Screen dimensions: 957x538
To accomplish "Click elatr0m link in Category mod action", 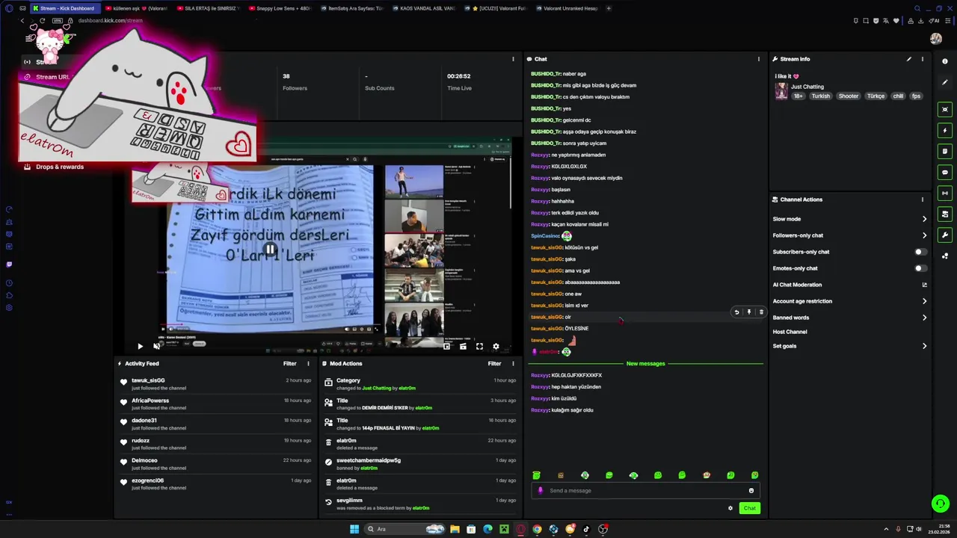I will (407, 389).
